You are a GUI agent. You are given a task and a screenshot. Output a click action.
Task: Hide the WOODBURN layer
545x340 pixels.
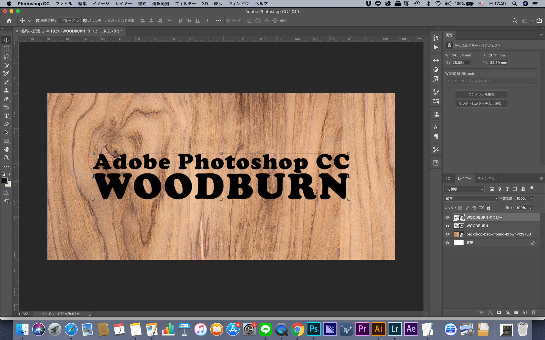(x=448, y=226)
